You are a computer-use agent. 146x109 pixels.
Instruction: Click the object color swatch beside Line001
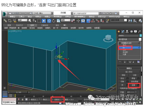coord(141,36)
